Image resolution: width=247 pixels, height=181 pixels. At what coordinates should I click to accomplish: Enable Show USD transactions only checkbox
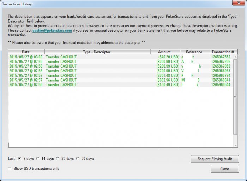(10, 169)
